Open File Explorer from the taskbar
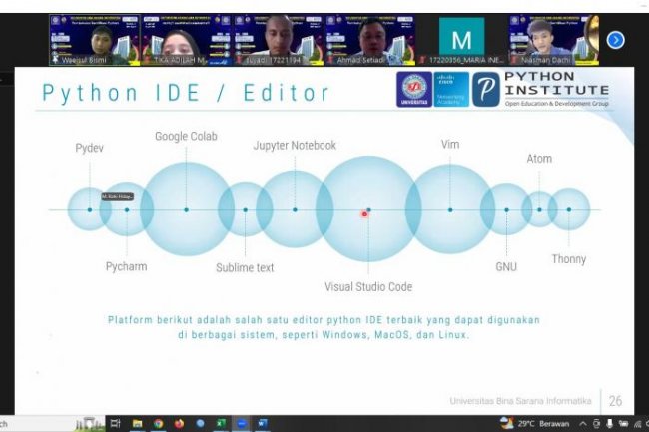The width and height of the screenshot is (649, 432). click(x=137, y=424)
